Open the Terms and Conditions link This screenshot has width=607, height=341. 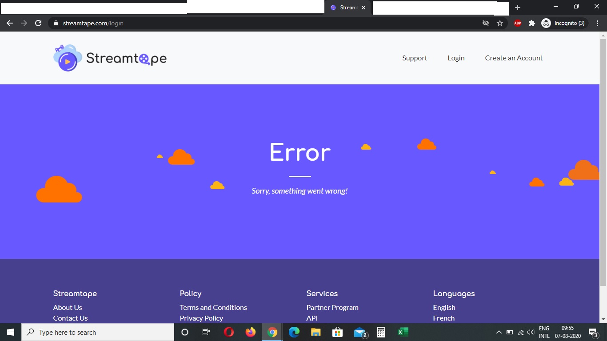click(213, 307)
